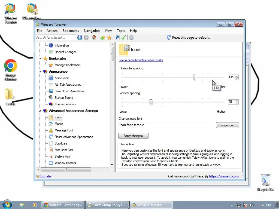This screenshot has width=279, height=209.
Task: Click the Change font button
Action: (x=228, y=125)
